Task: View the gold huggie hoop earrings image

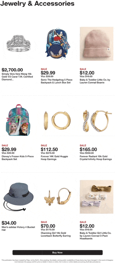Action: pyautogui.click(x=57, y=120)
